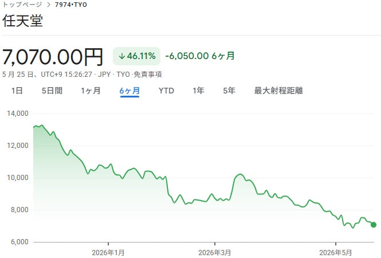Select the 最大射程距離 range tab
The width and height of the screenshot is (381, 258).
point(278,91)
